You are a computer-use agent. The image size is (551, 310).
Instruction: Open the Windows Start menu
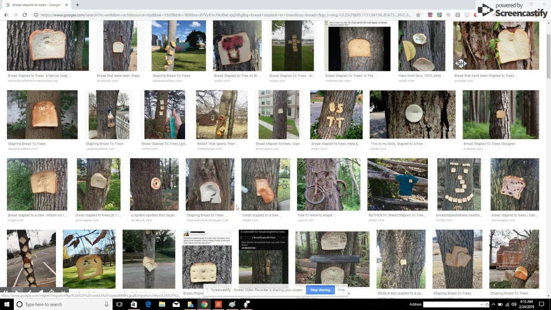[x=7, y=304]
